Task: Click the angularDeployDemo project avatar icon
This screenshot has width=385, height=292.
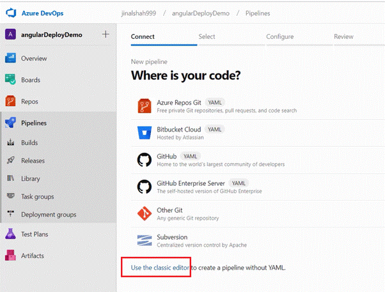Action: [11, 35]
